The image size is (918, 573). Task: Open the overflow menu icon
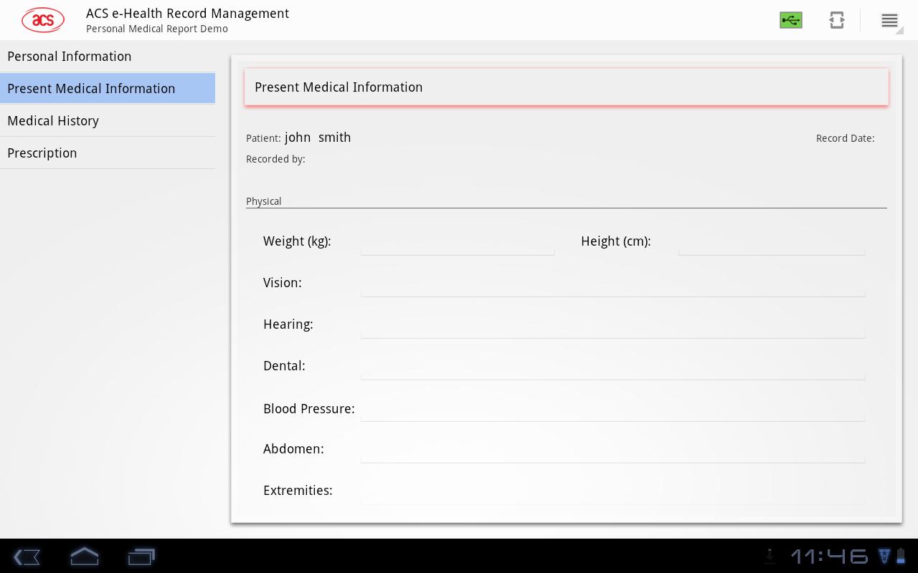pyautogui.click(x=889, y=21)
